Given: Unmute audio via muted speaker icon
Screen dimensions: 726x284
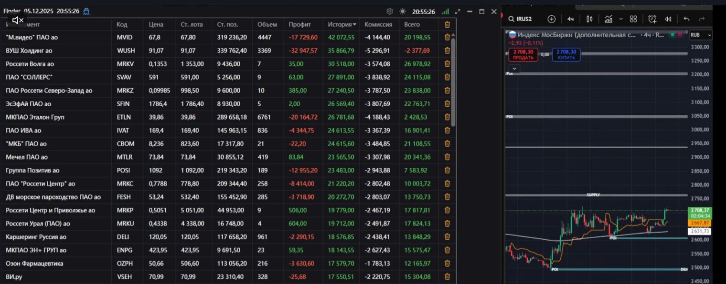Looking at the screenshot, I should 18,20.
